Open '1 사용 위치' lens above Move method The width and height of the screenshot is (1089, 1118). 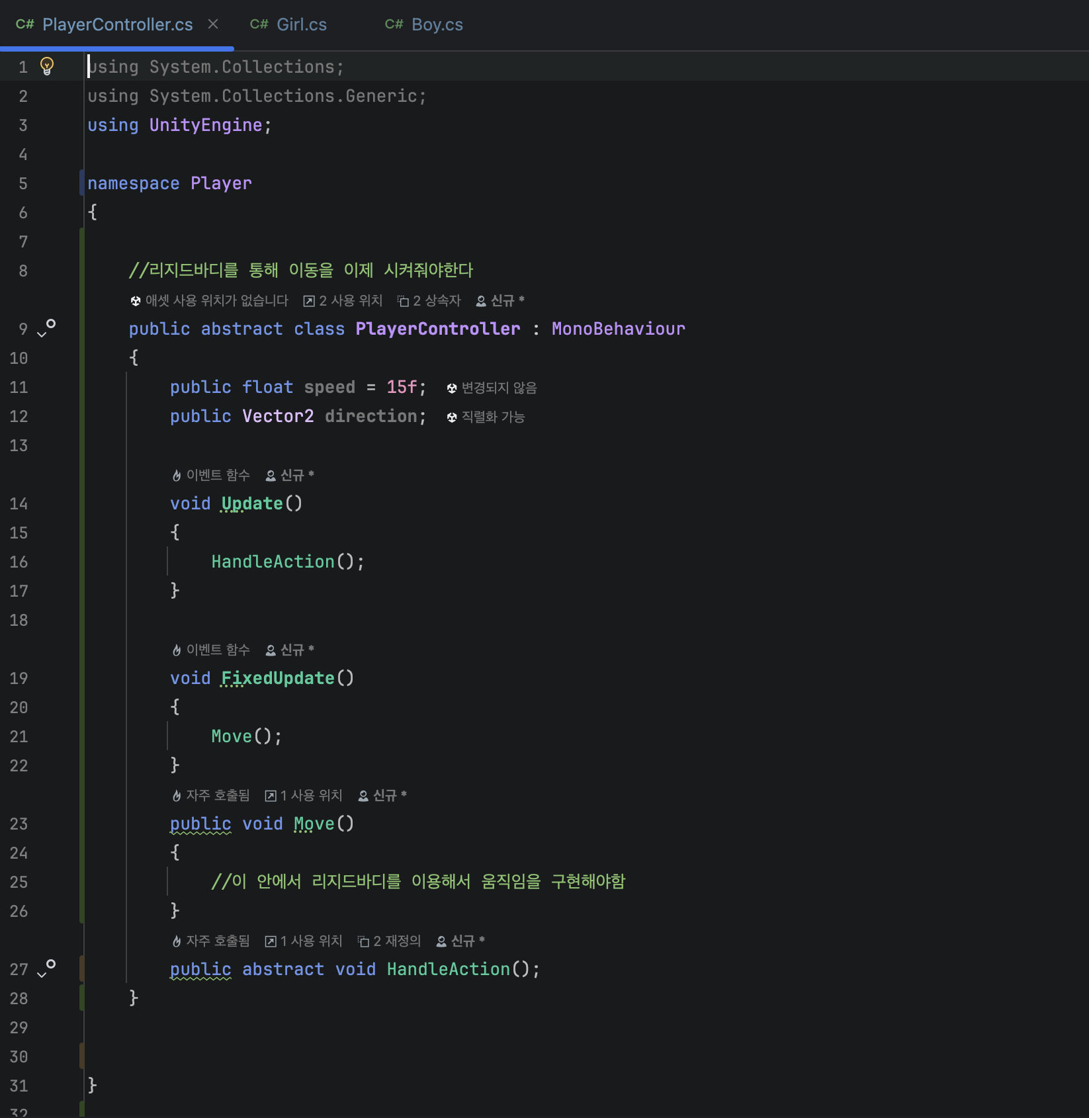[304, 796]
